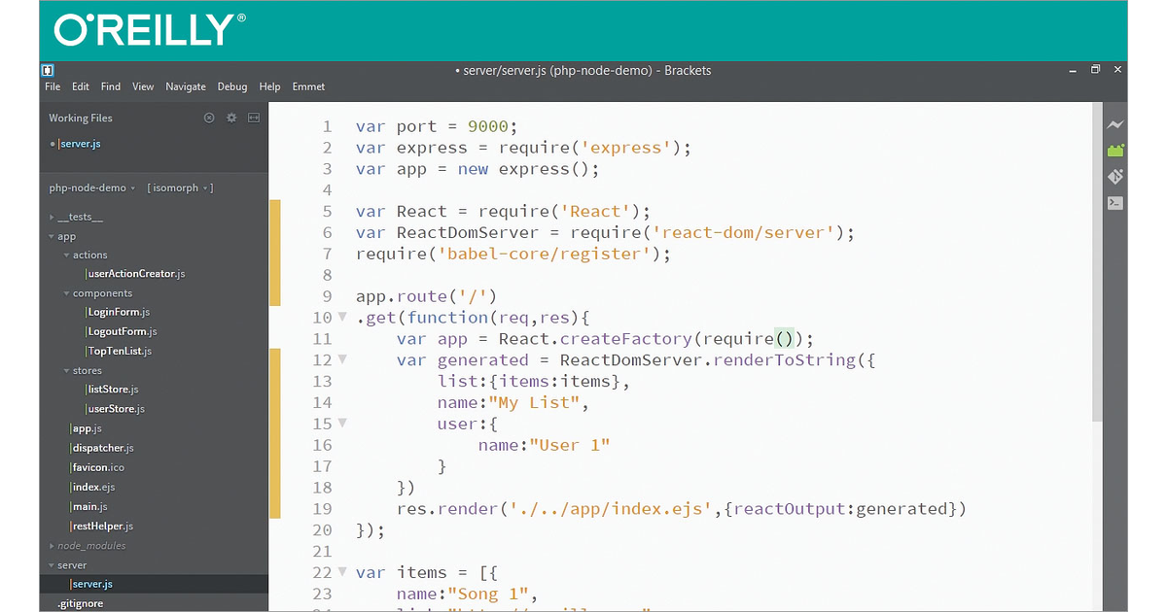
Task: Click "Song 1" string on line 23
Action: tap(488, 594)
